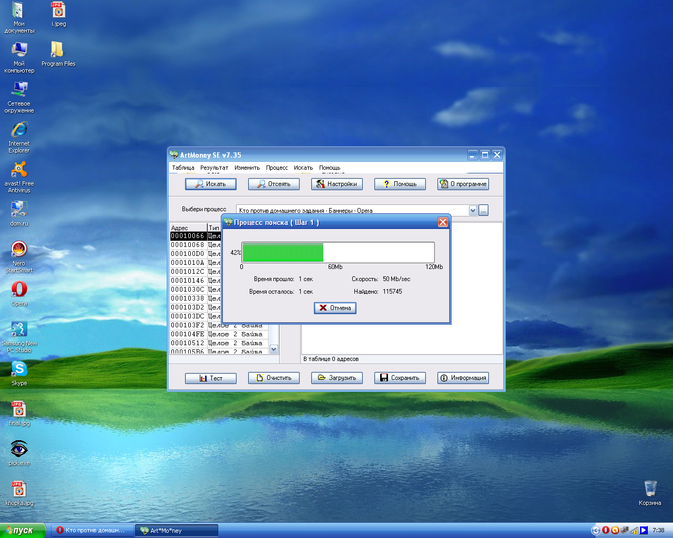Viewport: 673px width, 538px height.
Task: Click the results list scroll-down arrow
Action: 273,349
